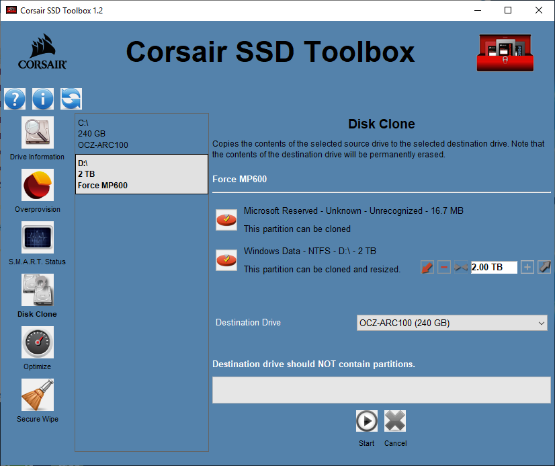Toggle cloning of the Windows Data partition

[226, 260]
